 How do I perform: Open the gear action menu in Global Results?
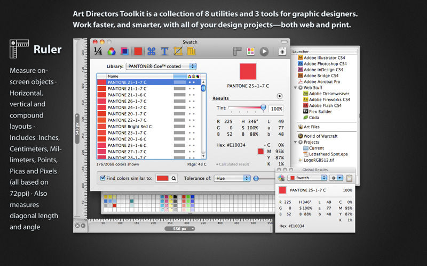point(336,178)
